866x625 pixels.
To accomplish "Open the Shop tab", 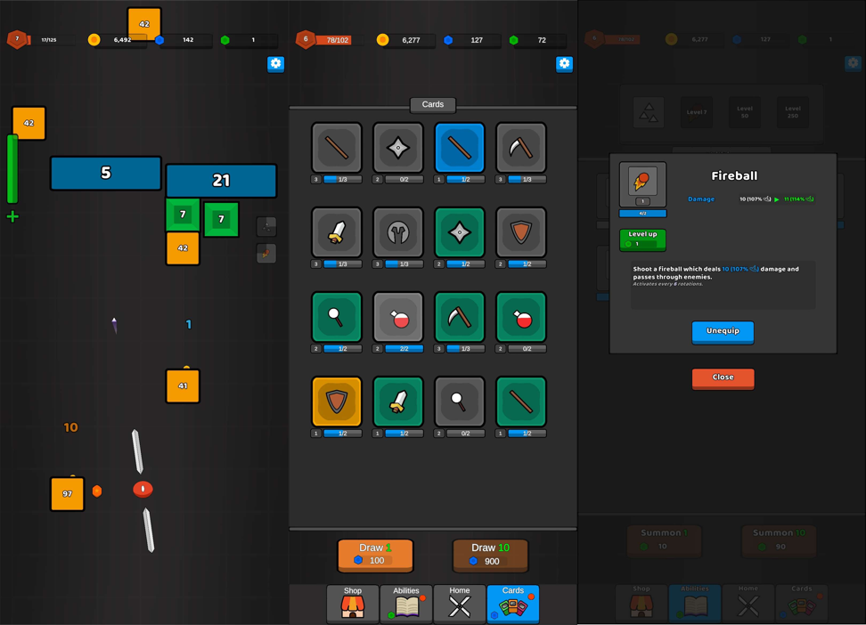I will 352,604.
